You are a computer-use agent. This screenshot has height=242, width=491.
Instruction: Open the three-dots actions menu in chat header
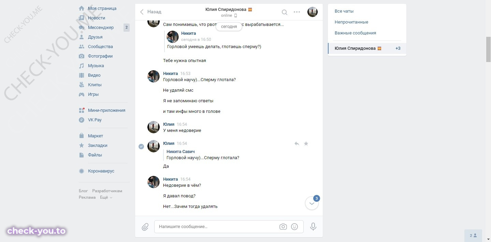pyautogui.click(x=297, y=12)
